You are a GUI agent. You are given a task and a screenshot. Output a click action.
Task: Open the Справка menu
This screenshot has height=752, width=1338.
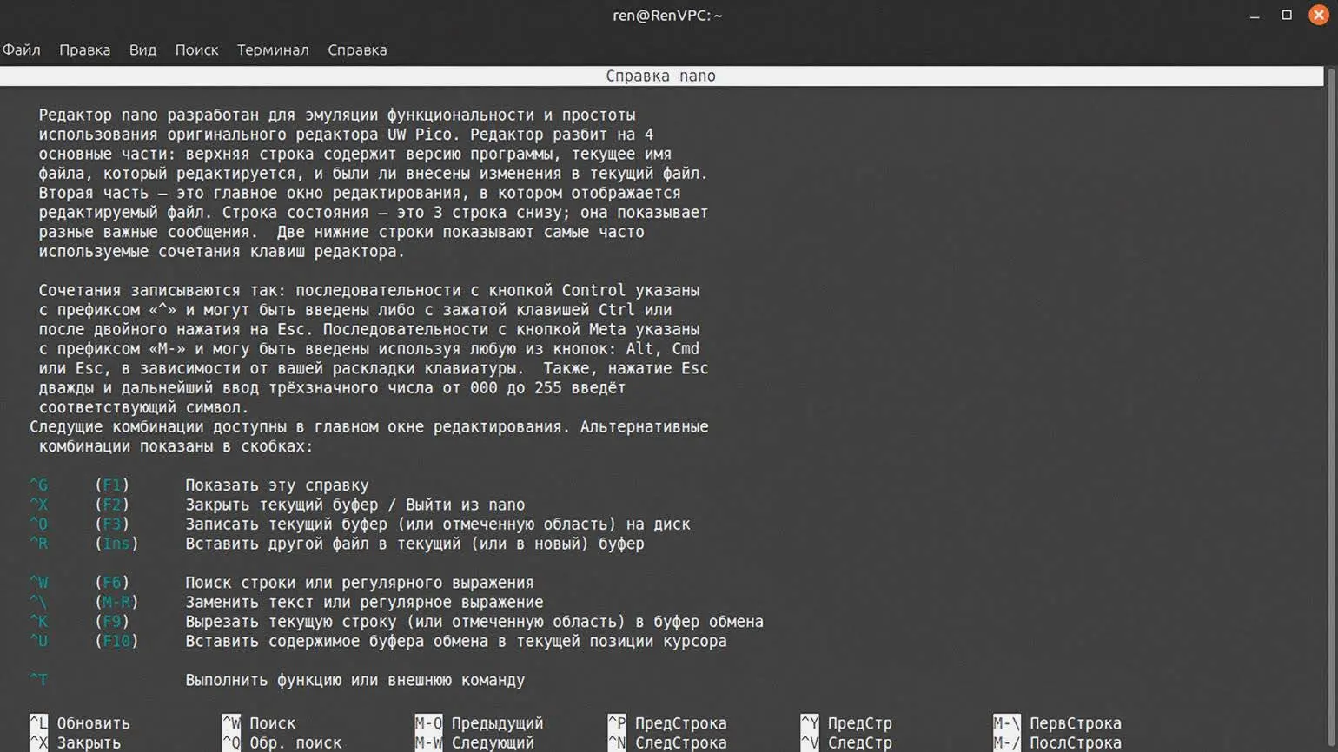[x=357, y=50]
